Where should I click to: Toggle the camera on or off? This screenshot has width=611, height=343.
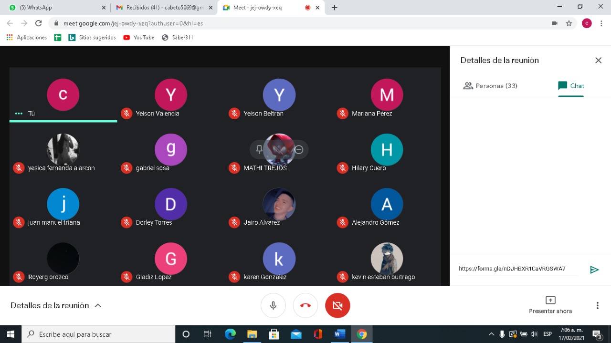[x=337, y=305]
